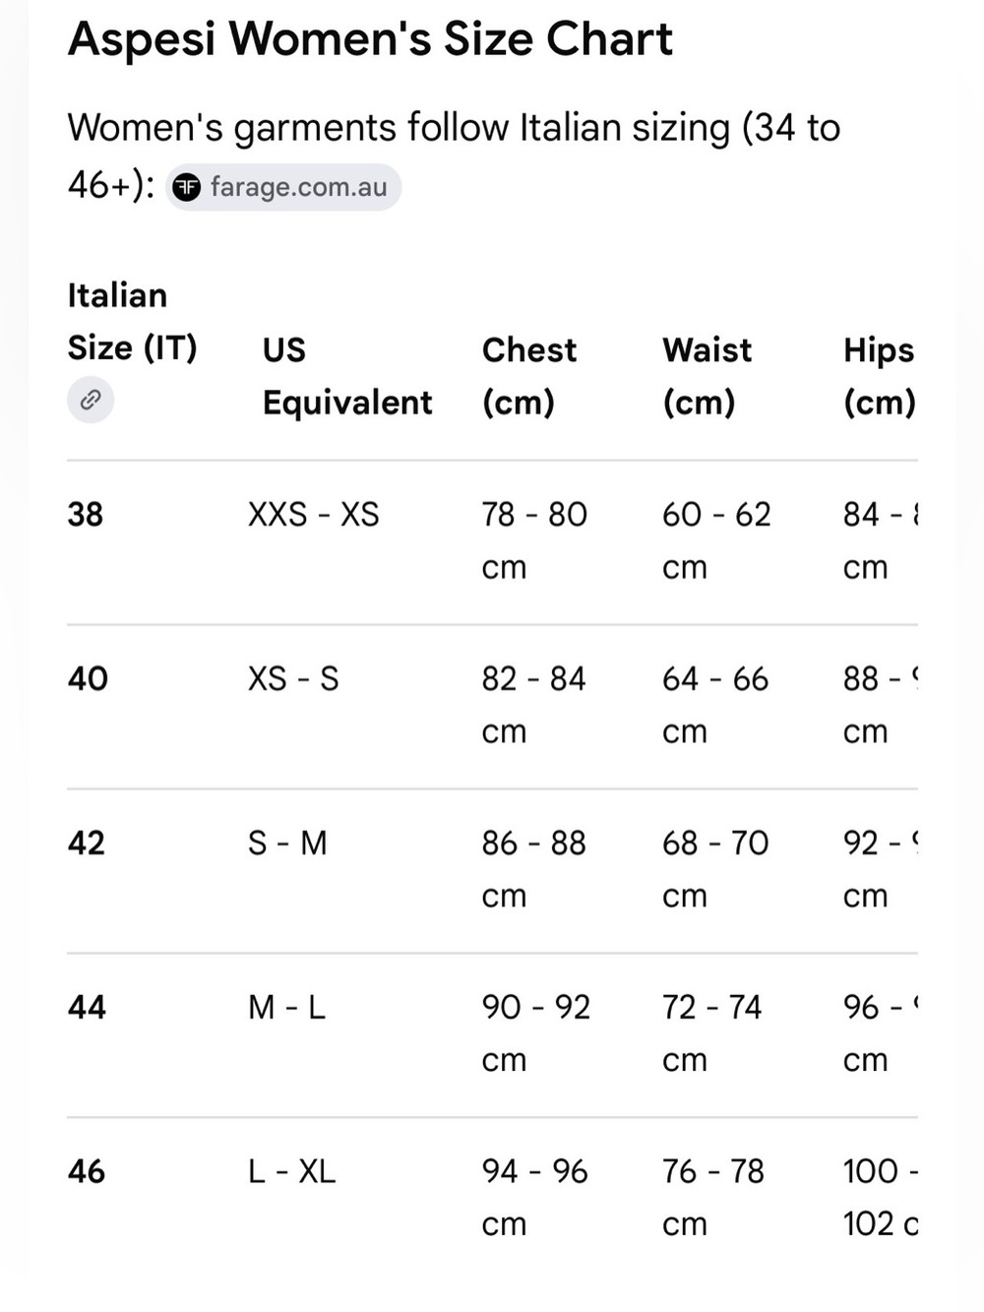Click the 100 - 102 cm hips cell

(881, 1198)
